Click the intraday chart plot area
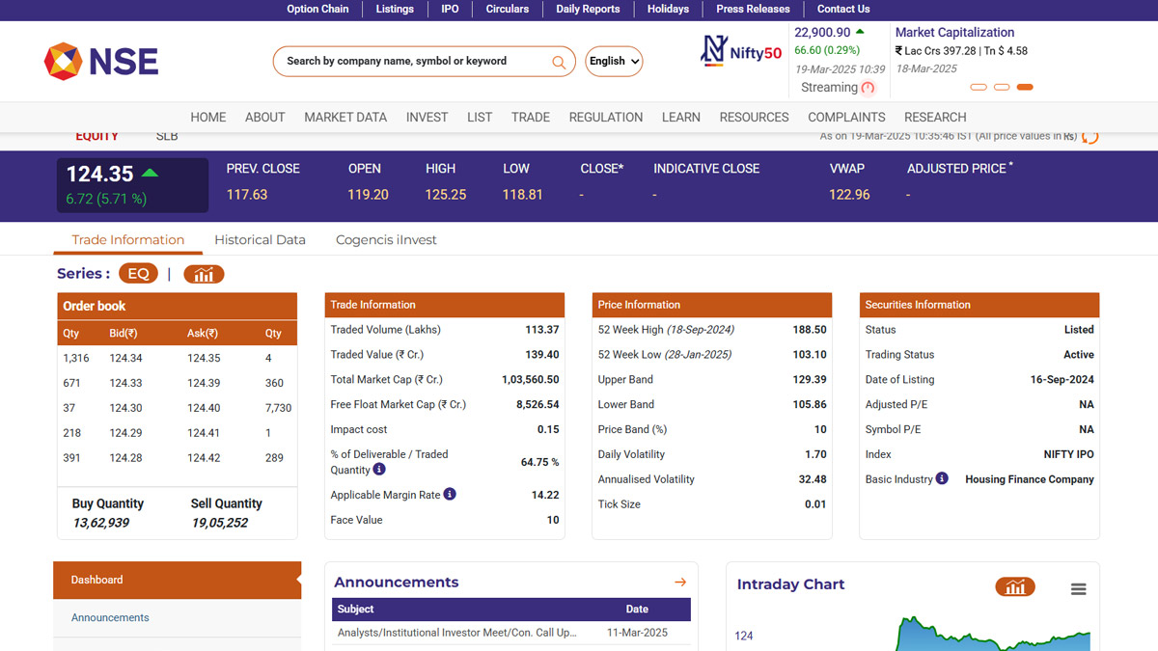 pyautogui.click(x=994, y=634)
